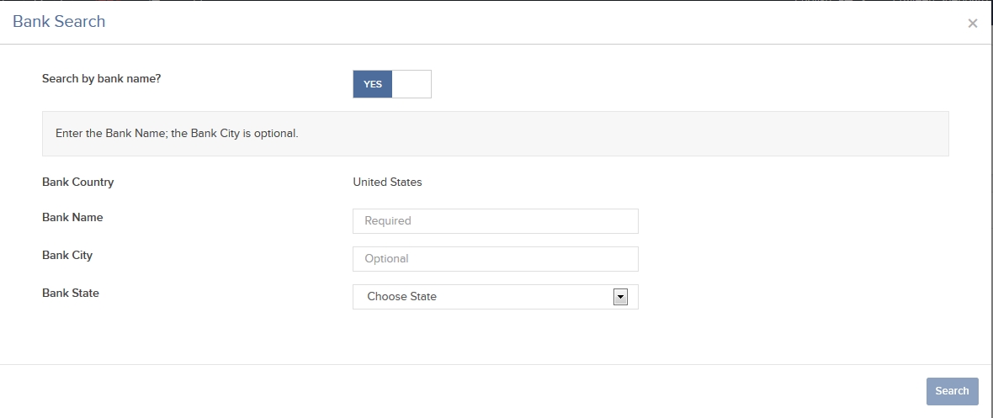The image size is (993, 418).
Task: Select the Choose State placeholder text
Action: click(x=401, y=296)
